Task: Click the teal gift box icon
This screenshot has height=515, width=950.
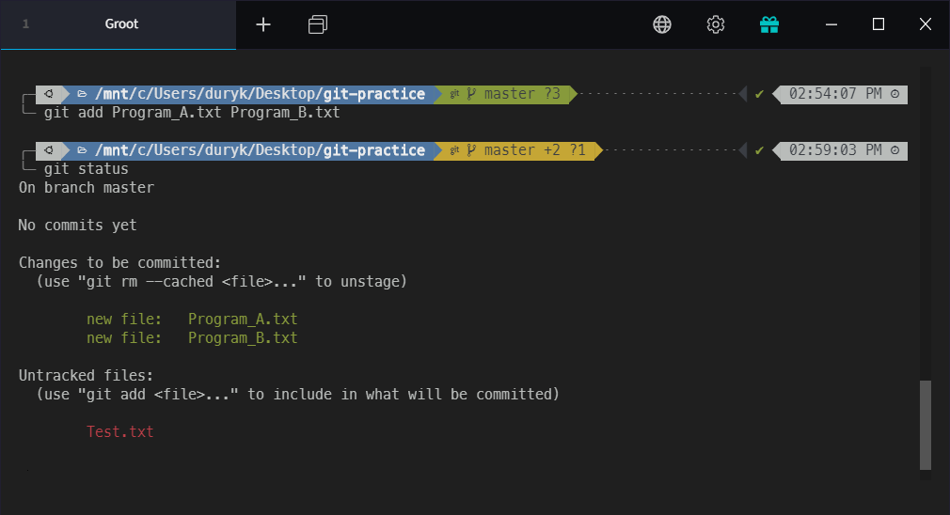Action: [x=768, y=24]
